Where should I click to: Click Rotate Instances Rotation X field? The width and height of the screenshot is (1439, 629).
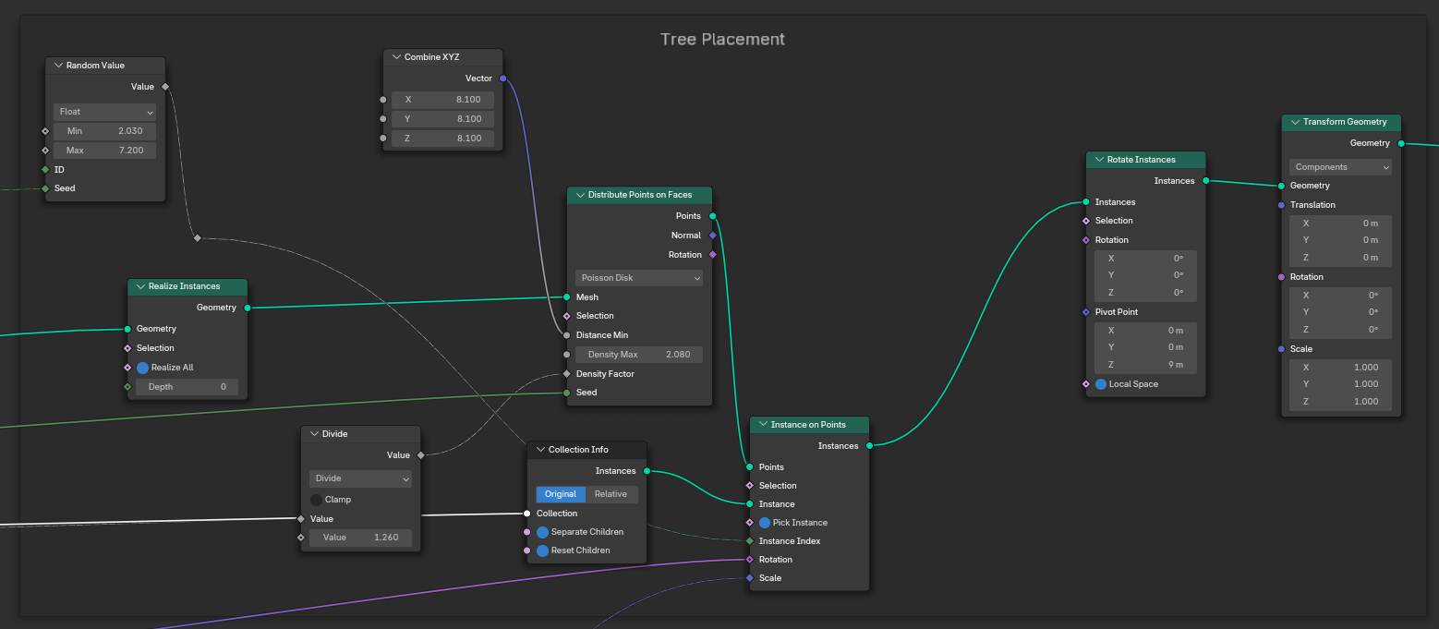coord(1145,259)
